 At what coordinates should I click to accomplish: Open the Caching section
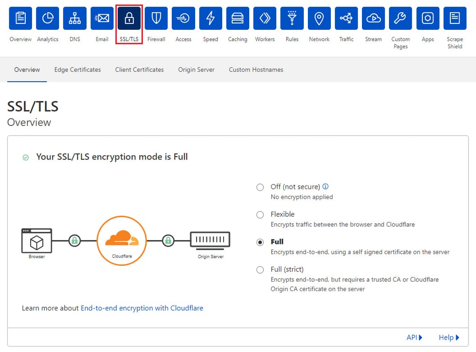pyautogui.click(x=237, y=18)
